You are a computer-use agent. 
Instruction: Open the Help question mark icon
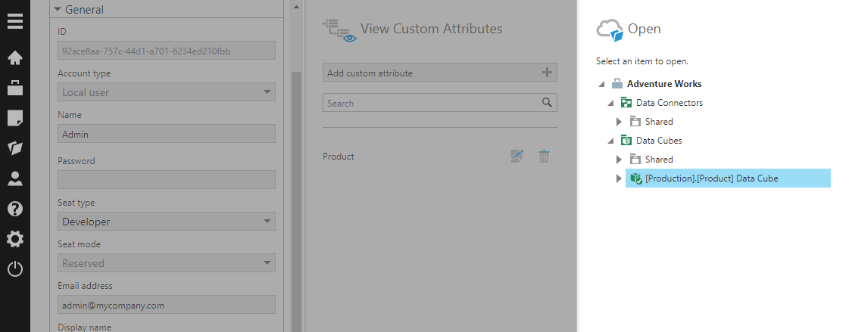14,209
